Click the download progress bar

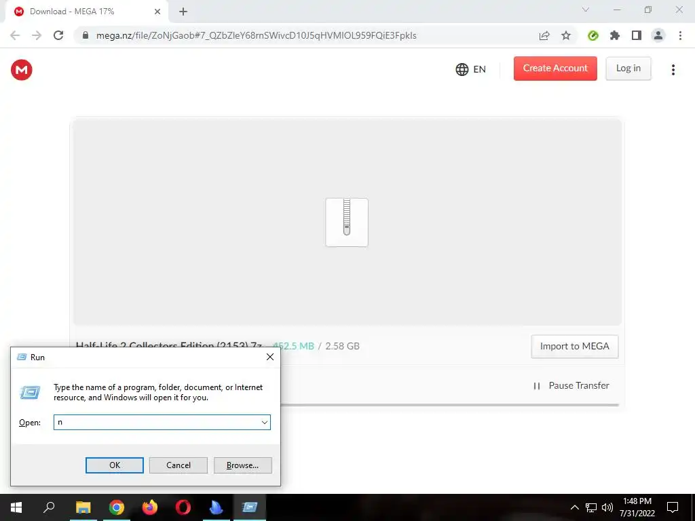coord(449,404)
